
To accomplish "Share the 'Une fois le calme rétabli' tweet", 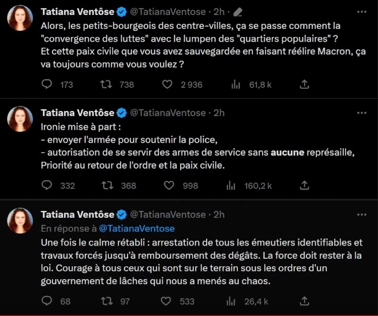I will [304, 301].
